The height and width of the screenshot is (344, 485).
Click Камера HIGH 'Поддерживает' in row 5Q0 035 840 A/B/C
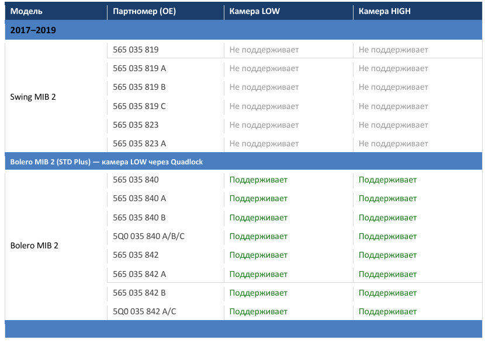coord(387,236)
